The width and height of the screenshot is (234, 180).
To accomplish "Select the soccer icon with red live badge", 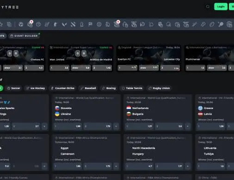I will tap(30, 24).
